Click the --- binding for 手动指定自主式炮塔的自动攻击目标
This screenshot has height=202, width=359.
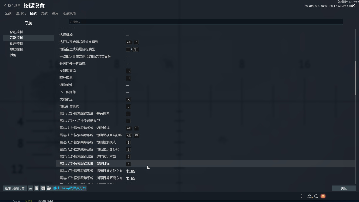[127, 56]
